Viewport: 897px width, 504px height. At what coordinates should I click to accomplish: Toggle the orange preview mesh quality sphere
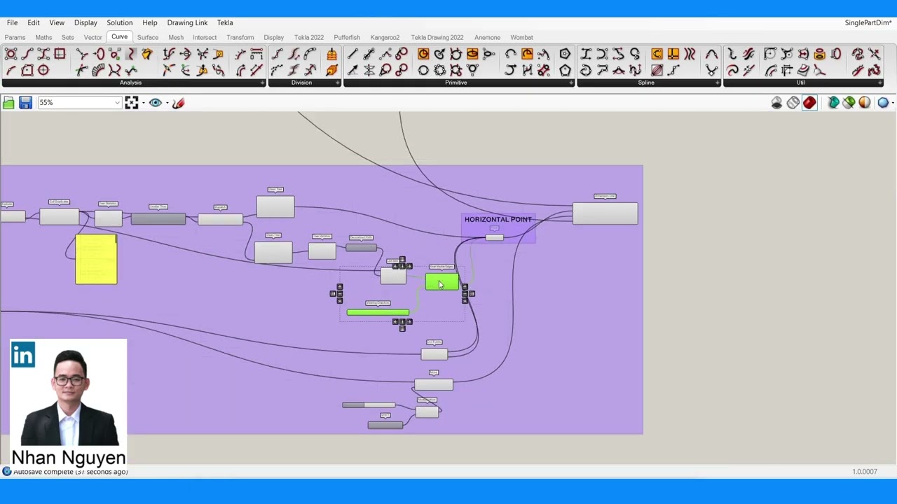click(x=865, y=103)
